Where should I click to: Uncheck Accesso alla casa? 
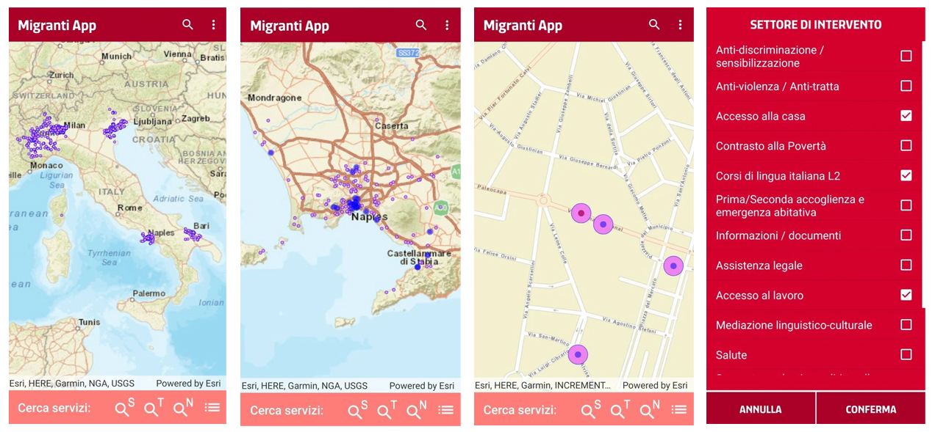[x=906, y=116]
